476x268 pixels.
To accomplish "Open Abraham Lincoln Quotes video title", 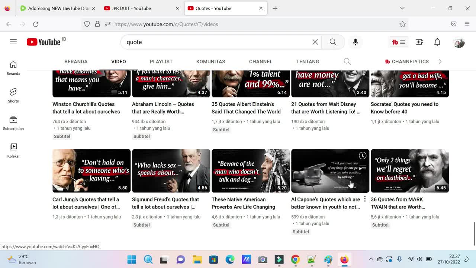I will click(163, 108).
